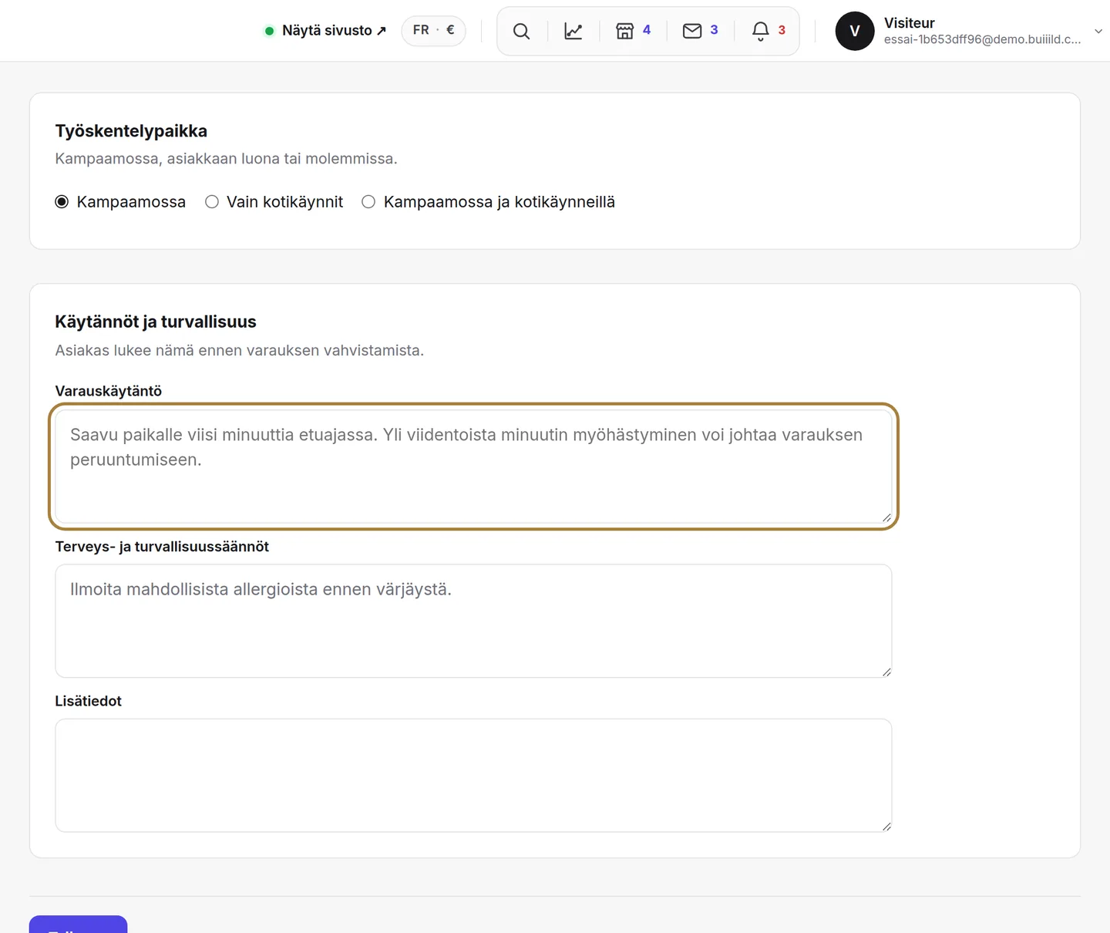Click the text "Kampaamossa, asiakkaan luona tai molemmissa."
Viewport: 1110px width, 933px height.
pyautogui.click(x=227, y=159)
